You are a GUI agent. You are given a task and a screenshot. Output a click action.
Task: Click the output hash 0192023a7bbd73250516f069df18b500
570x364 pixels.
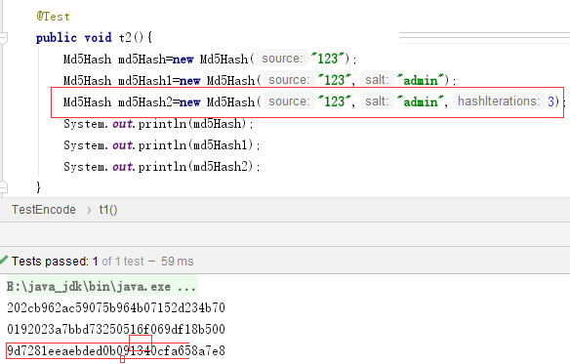point(116,330)
